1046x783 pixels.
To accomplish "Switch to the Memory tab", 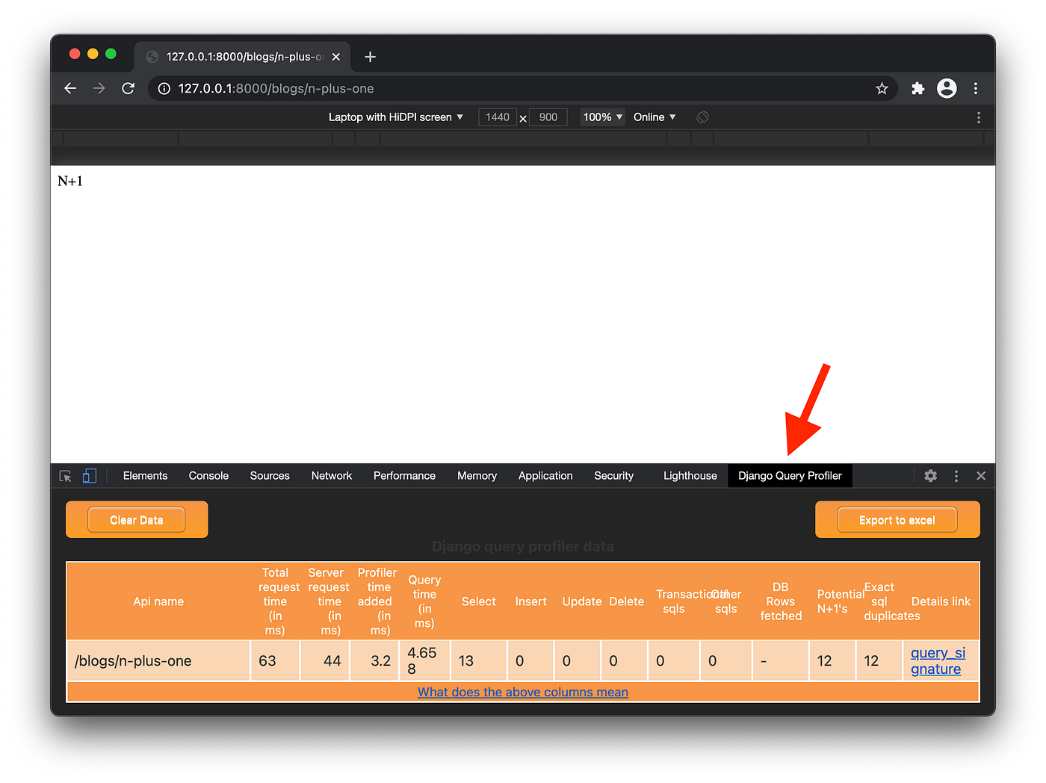I will [x=477, y=476].
